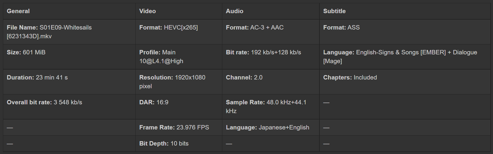The height and width of the screenshot is (154, 493).
Task: Click the Sample Rate 48.0 kHz+44.1 kHz cell
Action: click(x=266, y=106)
